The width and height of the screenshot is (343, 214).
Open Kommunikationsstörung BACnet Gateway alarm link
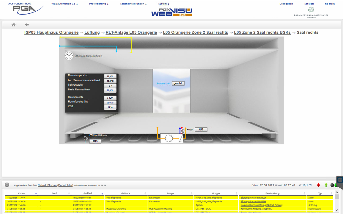coord(261,205)
